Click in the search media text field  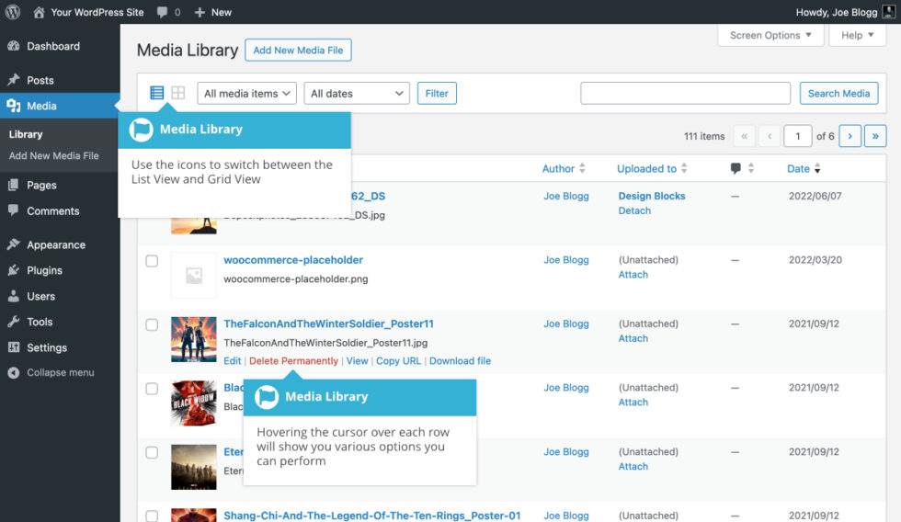pyautogui.click(x=686, y=93)
